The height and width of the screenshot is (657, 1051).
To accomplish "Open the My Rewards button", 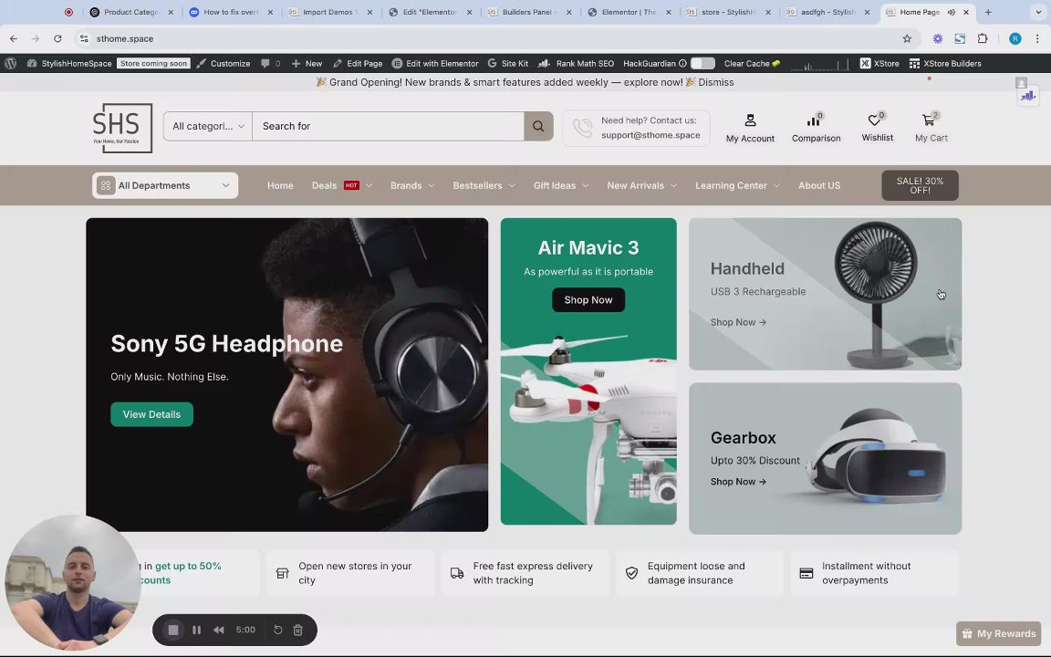I will (999, 633).
